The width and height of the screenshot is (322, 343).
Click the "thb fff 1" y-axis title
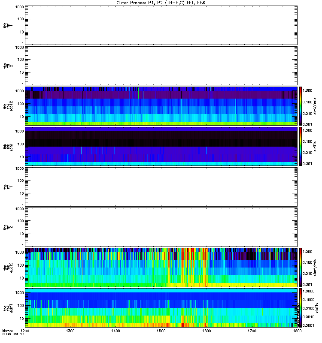click(x=8, y=25)
